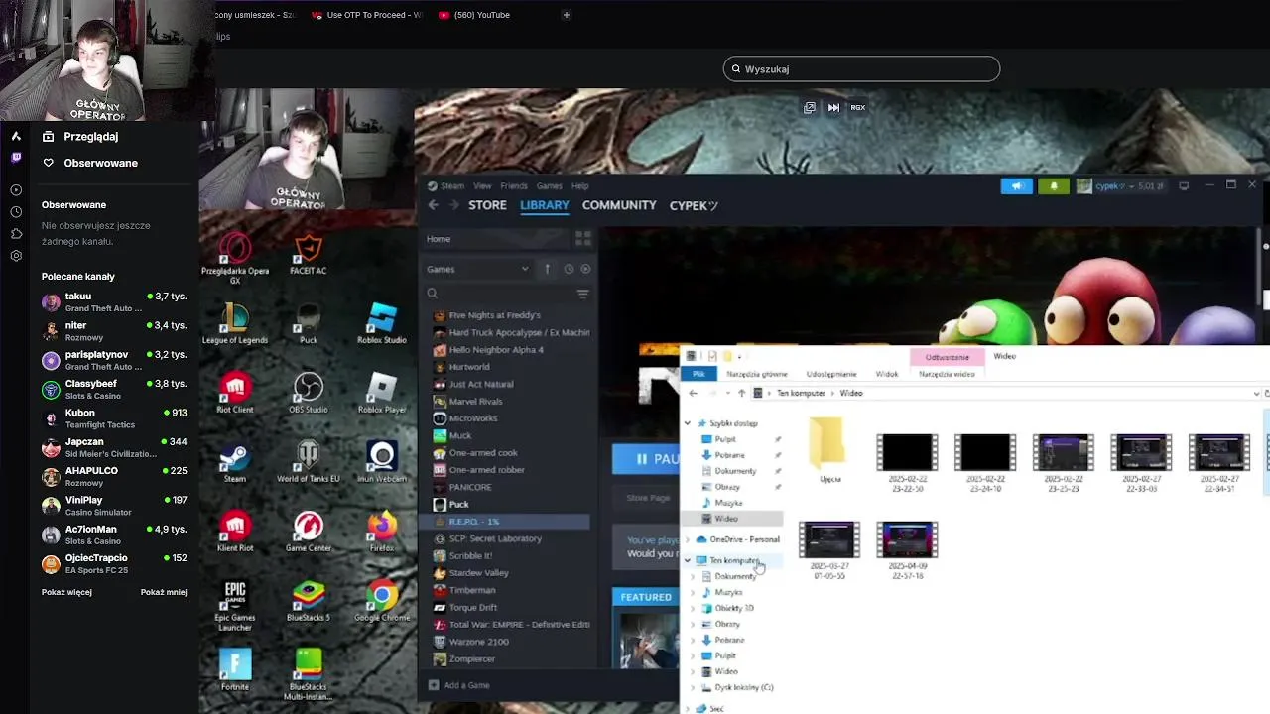Open Plik tab in Explorer ribbon
Viewport: 1270px width, 714px height.
698,374
